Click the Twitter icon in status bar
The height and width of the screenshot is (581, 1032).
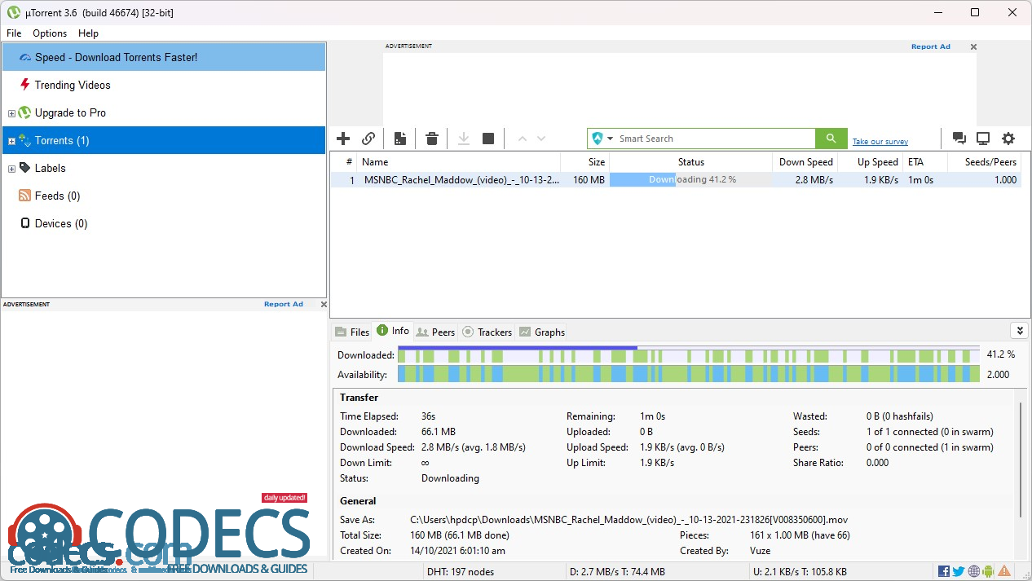(959, 571)
